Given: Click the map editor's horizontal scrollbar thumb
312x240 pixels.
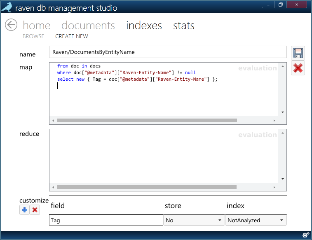Looking at the screenshot, I should point(147,120).
